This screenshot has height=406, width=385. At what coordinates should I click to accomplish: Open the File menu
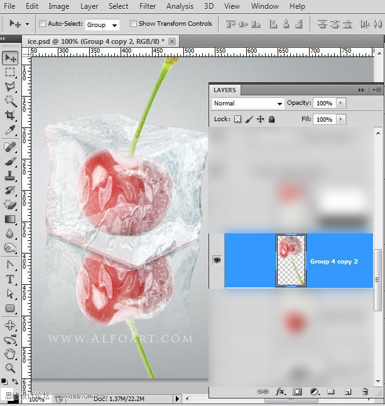coord(9,6)
